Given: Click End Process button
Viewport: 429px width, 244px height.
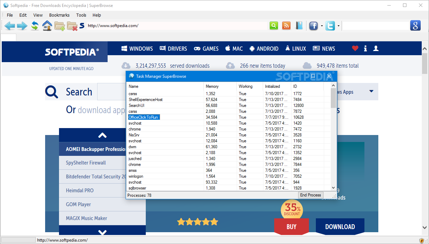Looking at the screenshot, I should [311, 195].
